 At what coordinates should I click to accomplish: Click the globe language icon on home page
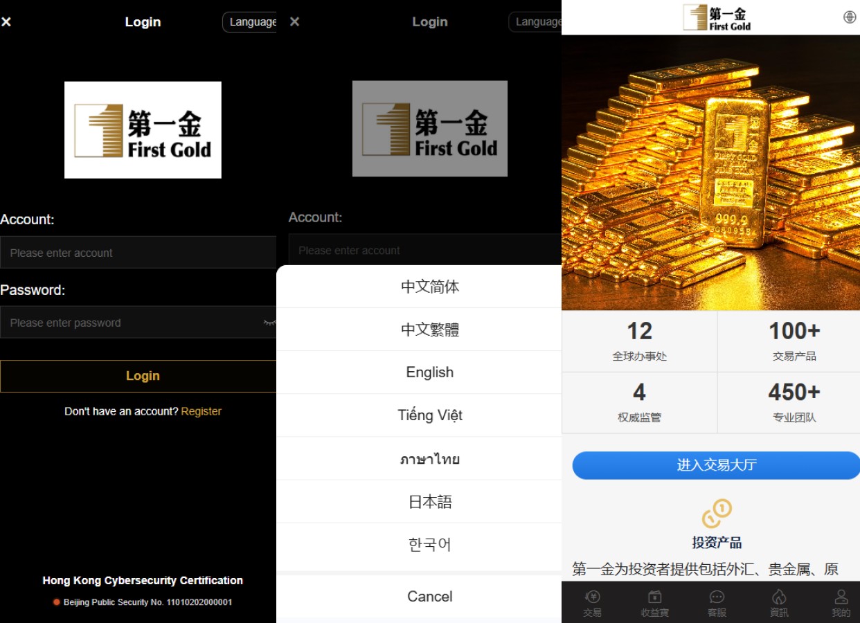pos(850,17)
